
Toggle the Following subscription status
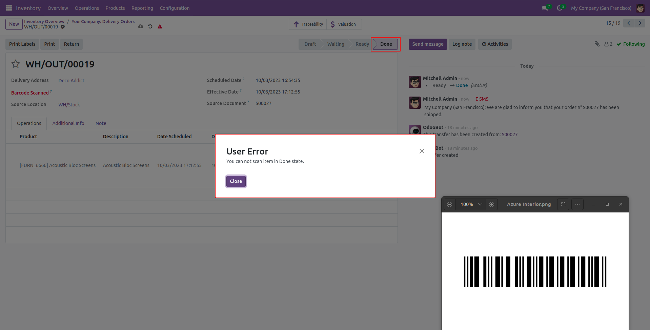pos(631,44)
